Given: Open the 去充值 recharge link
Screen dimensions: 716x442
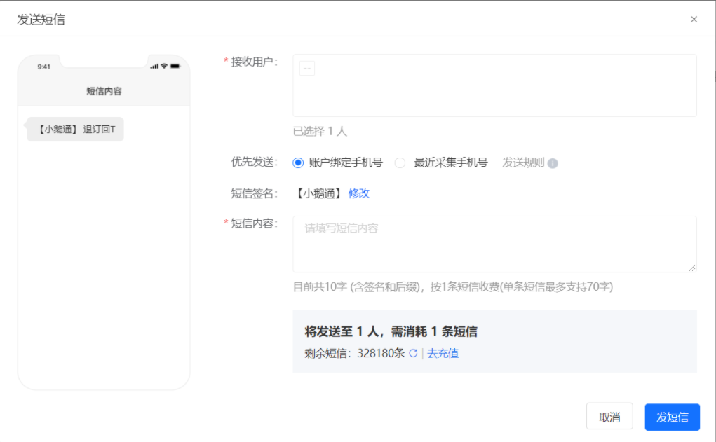Looking at the screenshot, I should [x=443, y=354].
